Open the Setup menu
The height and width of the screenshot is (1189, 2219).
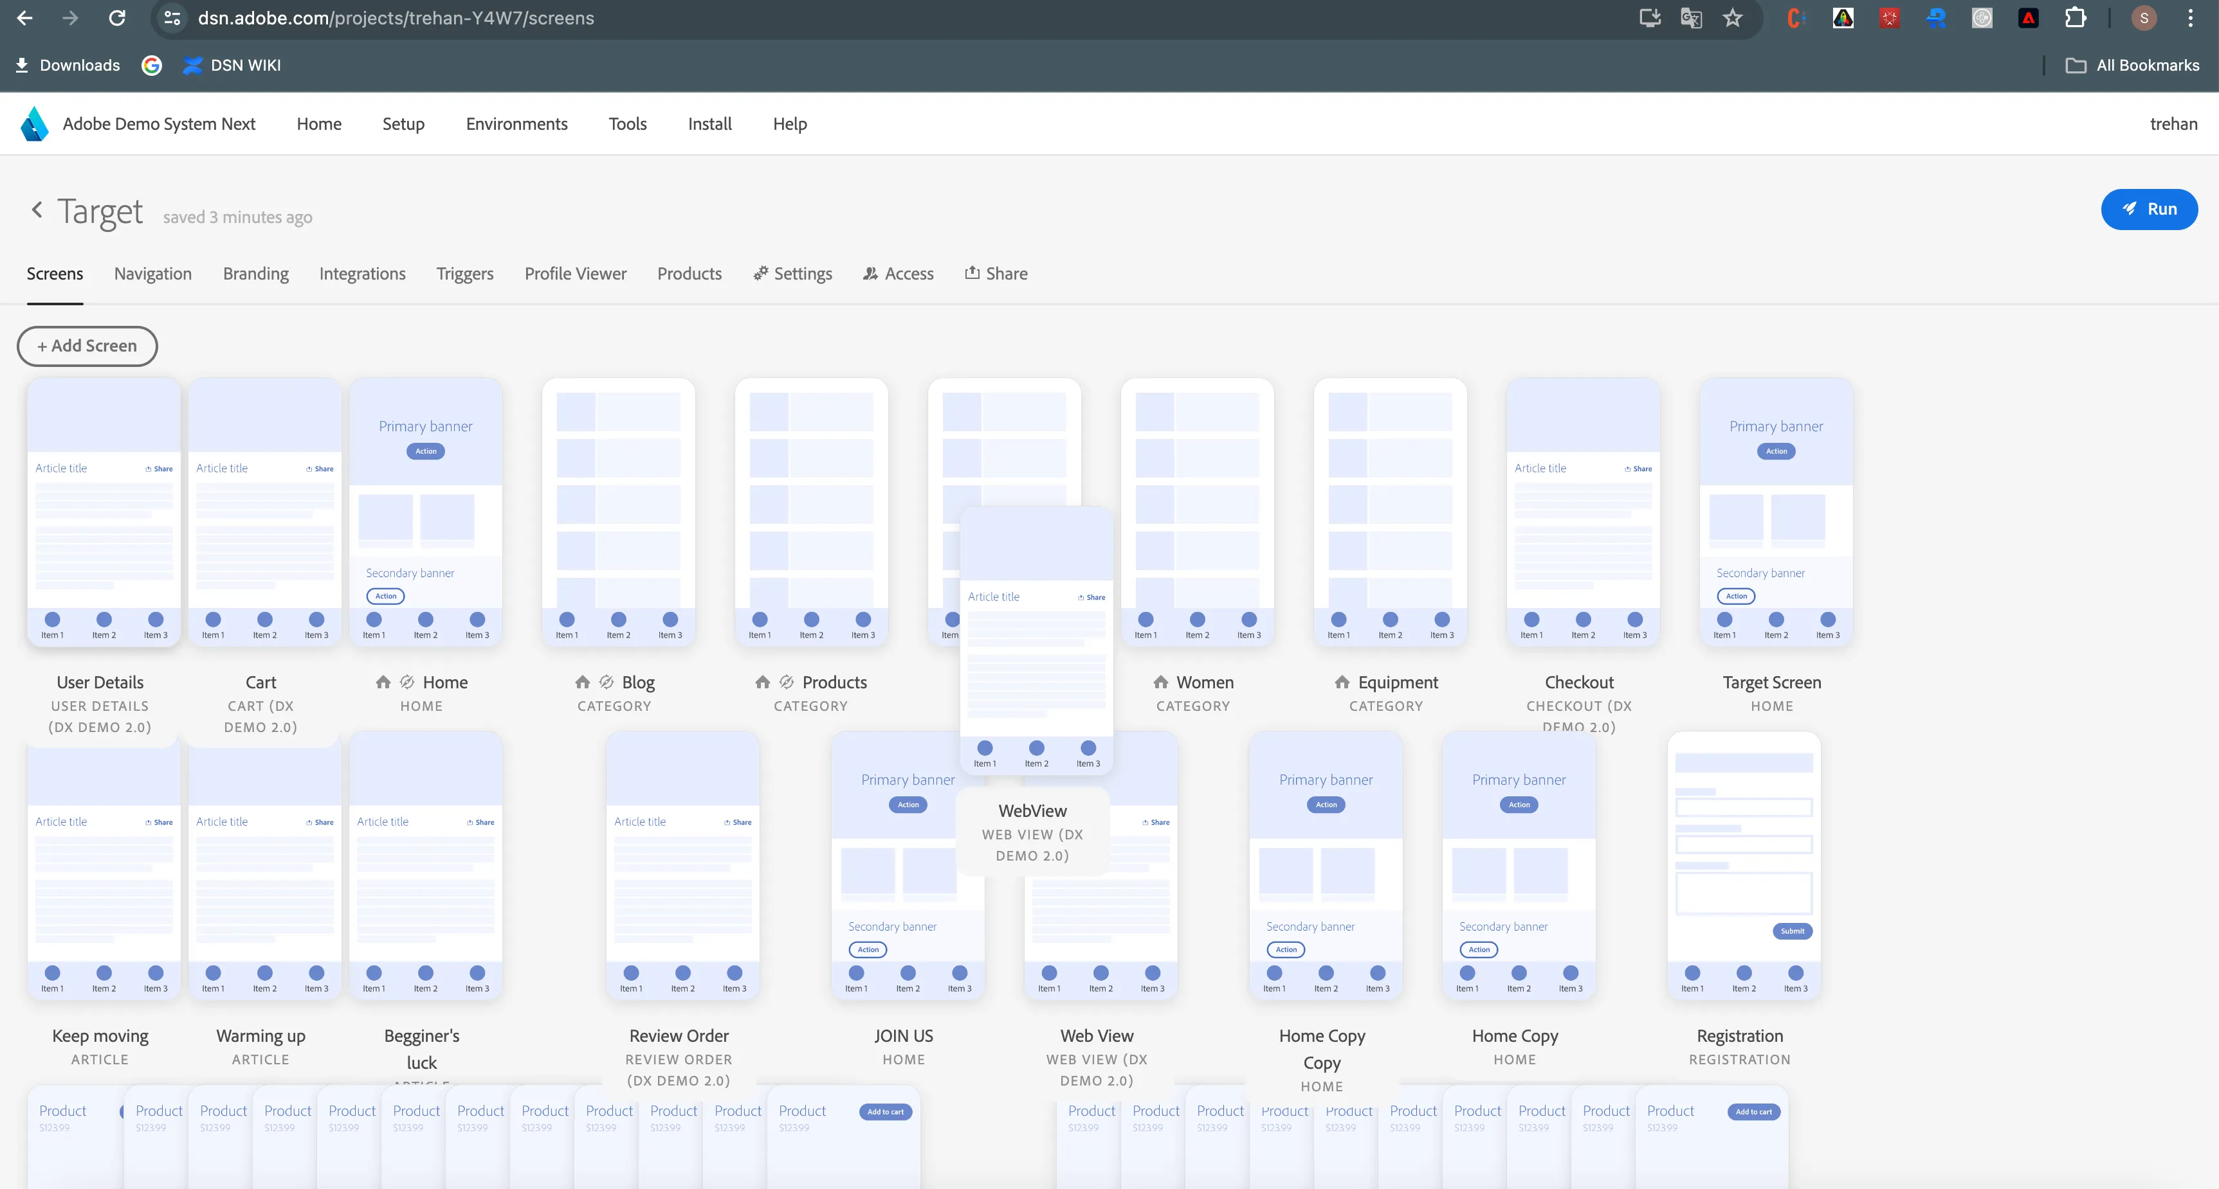pos(403,124)
